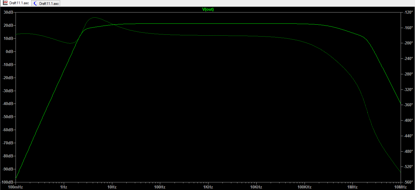Click the -160° phase axis label

coord(408,28)
